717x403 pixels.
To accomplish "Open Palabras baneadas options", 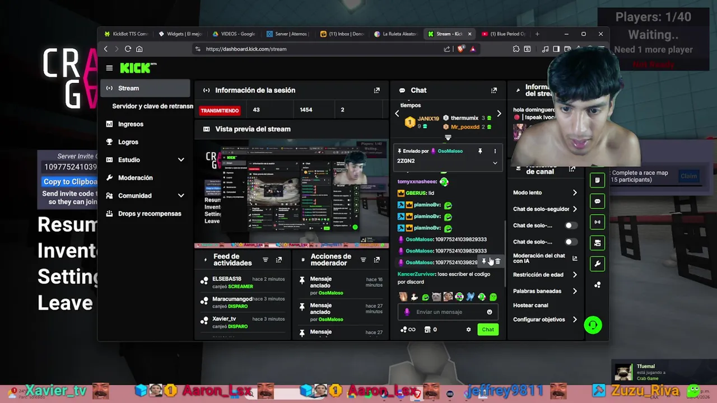I will point(575,291).
